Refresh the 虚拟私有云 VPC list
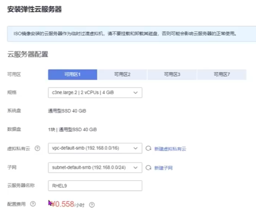256x218 pixels. point(148,148)
